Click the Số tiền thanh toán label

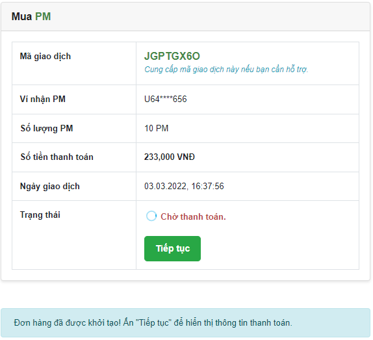pyautogui.click(x=57, y=157)
